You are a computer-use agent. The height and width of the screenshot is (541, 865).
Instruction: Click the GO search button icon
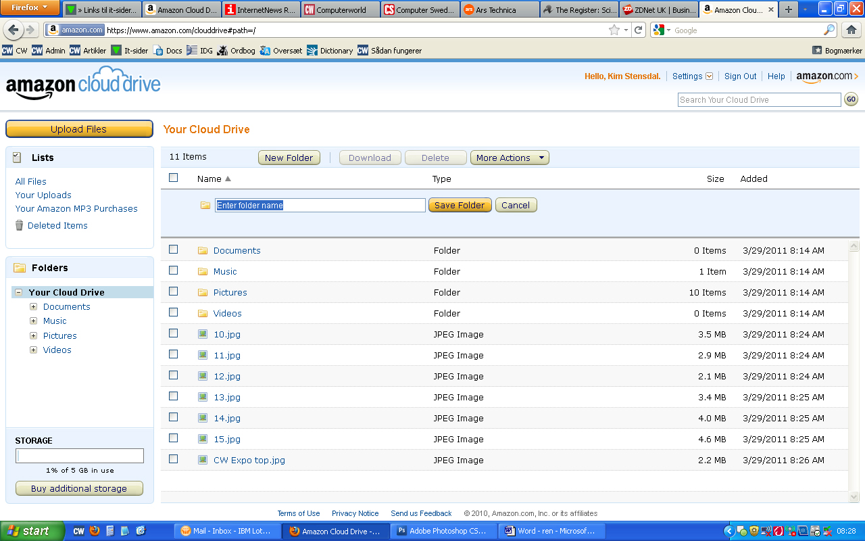851,99
